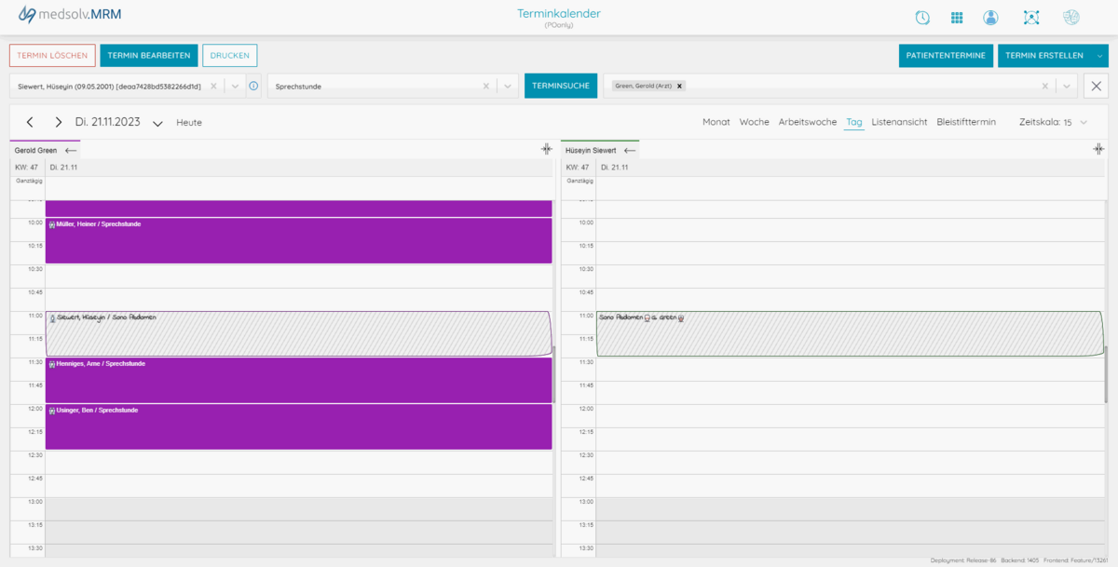Switch to the Woche view
1118x567 pixels.
[754, 122]
